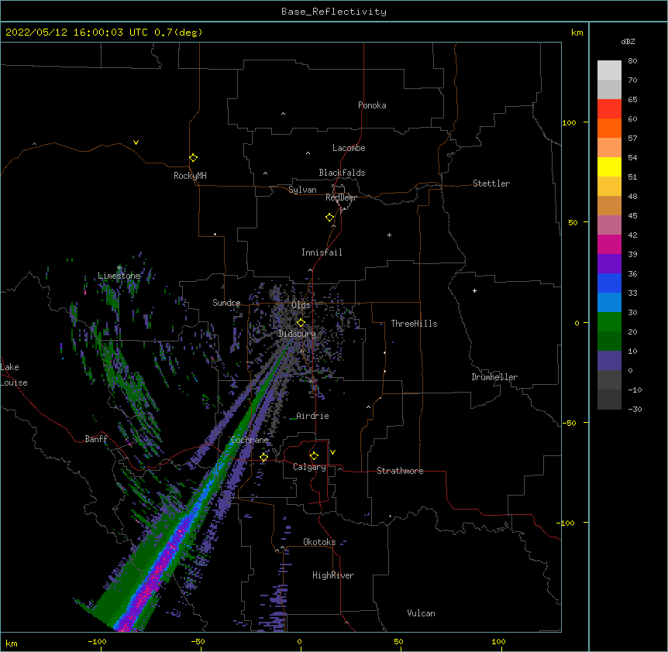668x652 pixels.
Task: Click the Didsbury label
Action: pyautogui.click(x=297, y=334)
